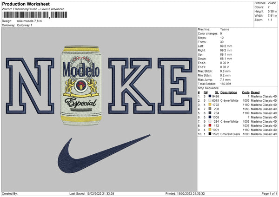This screenshot has height=197, width=279.
Task: Click code '1199' in the 704-stitch row
Action: 246,113
